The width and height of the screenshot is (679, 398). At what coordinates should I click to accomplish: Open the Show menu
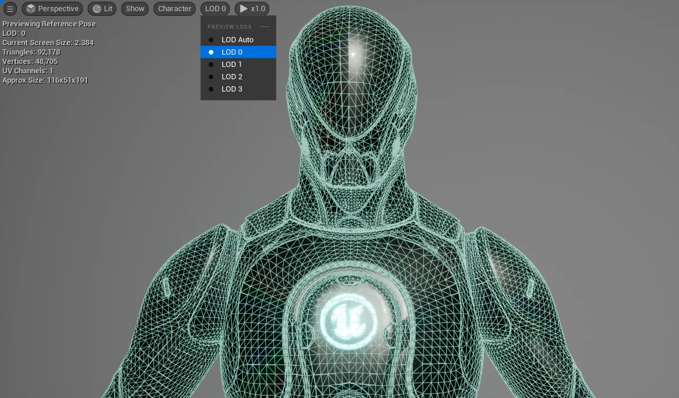[135, 9]
